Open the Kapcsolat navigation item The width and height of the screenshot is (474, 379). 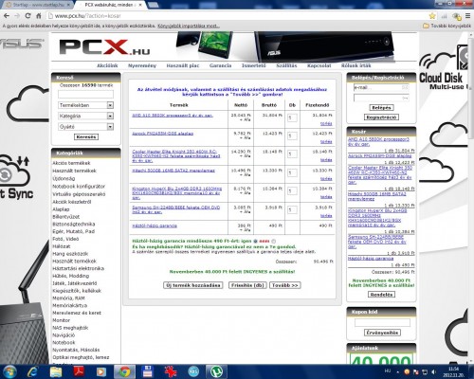click(319, 65)
